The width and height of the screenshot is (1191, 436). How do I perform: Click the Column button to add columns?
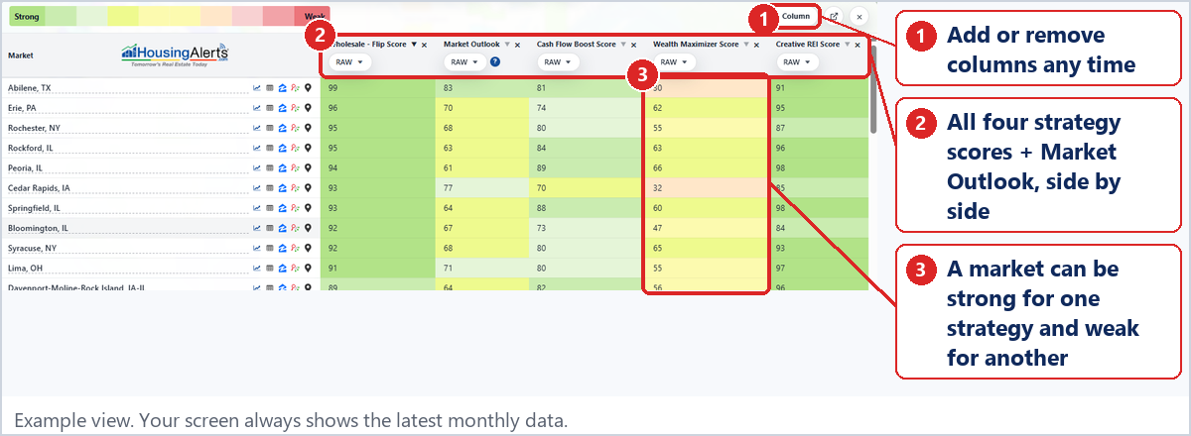tap(796, 16)
